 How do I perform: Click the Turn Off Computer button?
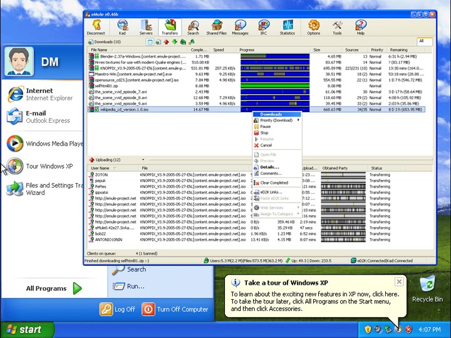pyautogui.click(x=175, y=309)
